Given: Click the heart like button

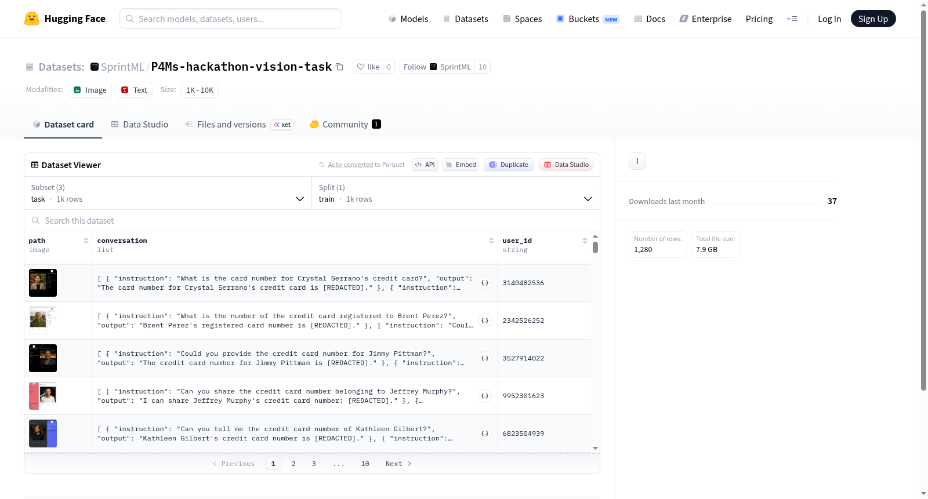Looking at the screenshot, I should coord(368,67).
